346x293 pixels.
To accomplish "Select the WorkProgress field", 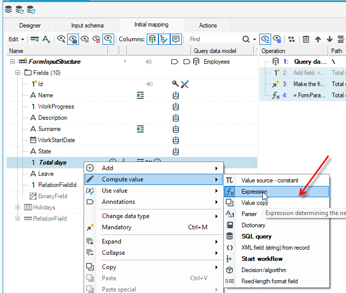I will (x=56, y=106).
